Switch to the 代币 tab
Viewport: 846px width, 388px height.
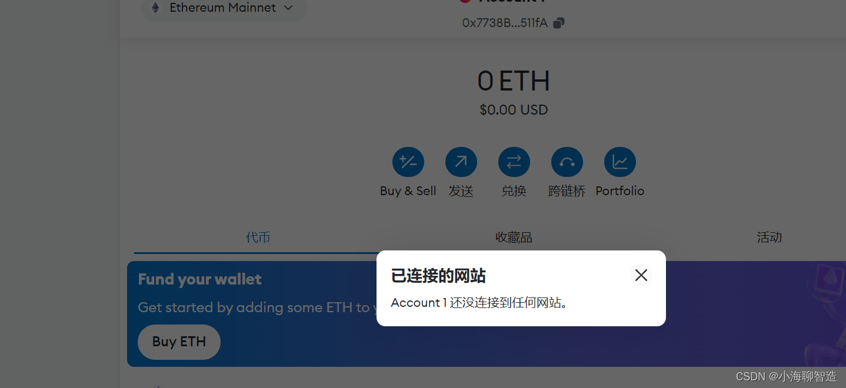click(258, 238)
